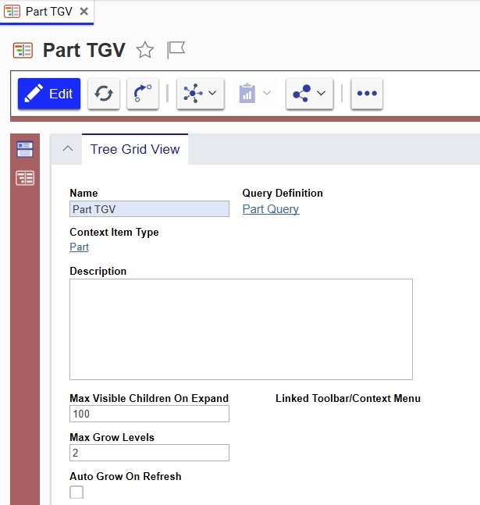Click the curved arrow promote icon
The width and height of the screenshot is (480, 505).
pyautogui.click(x=143, y=94)
